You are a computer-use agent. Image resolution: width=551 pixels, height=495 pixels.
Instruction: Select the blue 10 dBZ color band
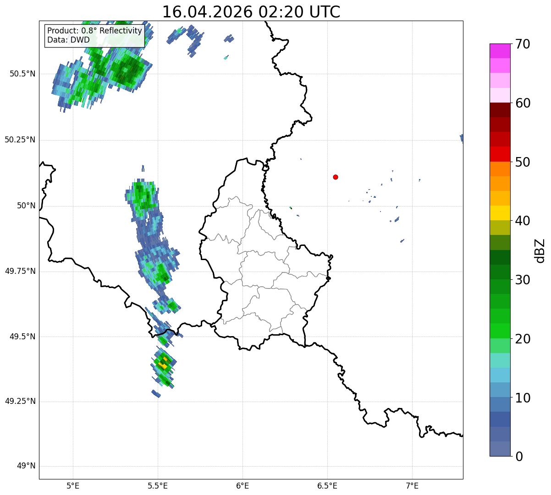[500, 405]
